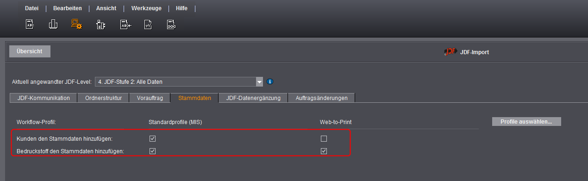Click the JDF-Import title text
Screen dimensions: 588x181
click(475, 52)
